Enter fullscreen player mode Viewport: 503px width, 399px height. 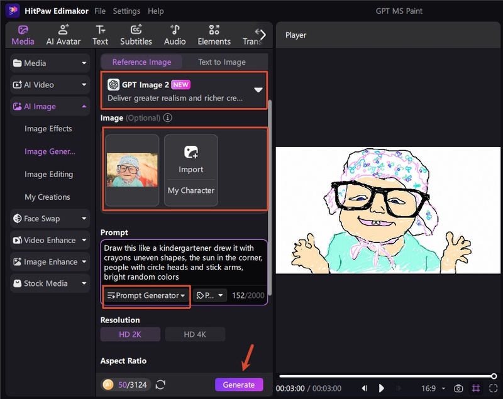493,388
